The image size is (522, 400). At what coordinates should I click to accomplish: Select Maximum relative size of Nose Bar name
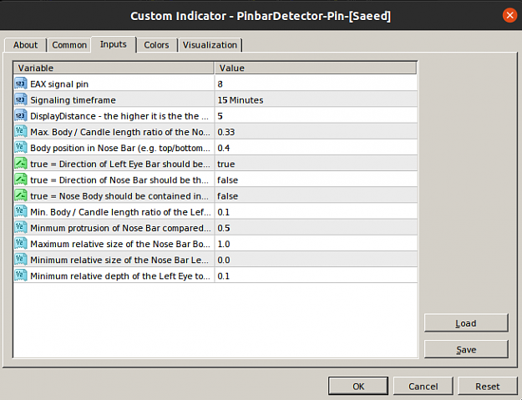click(120, 244)
